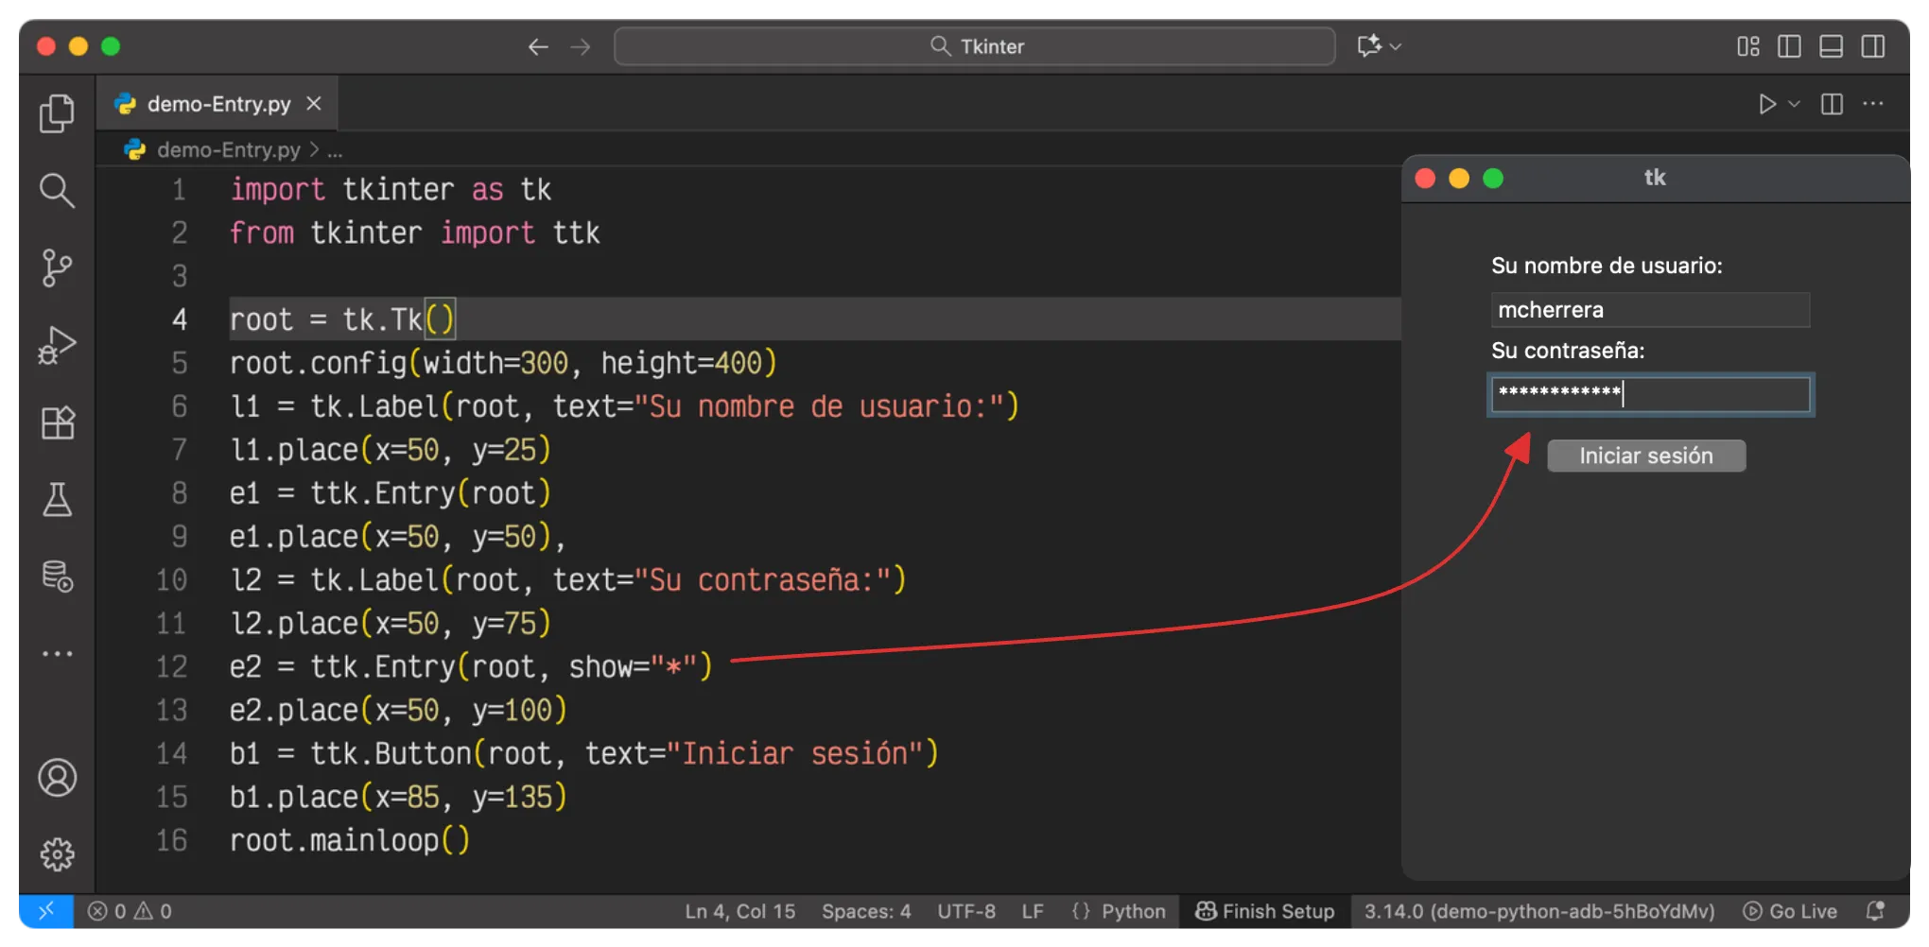Open the Testing flask icon
Viewport: 1929px width, 947px height.
[57, 500]
